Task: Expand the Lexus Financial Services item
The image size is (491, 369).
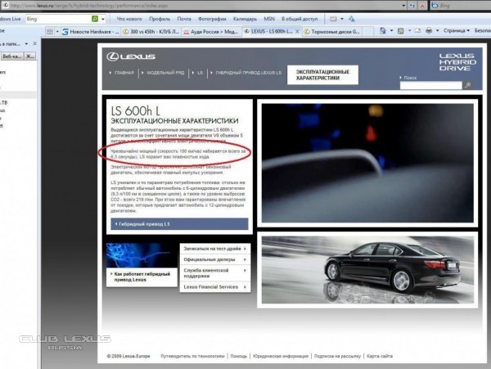Action: [214, 287]
